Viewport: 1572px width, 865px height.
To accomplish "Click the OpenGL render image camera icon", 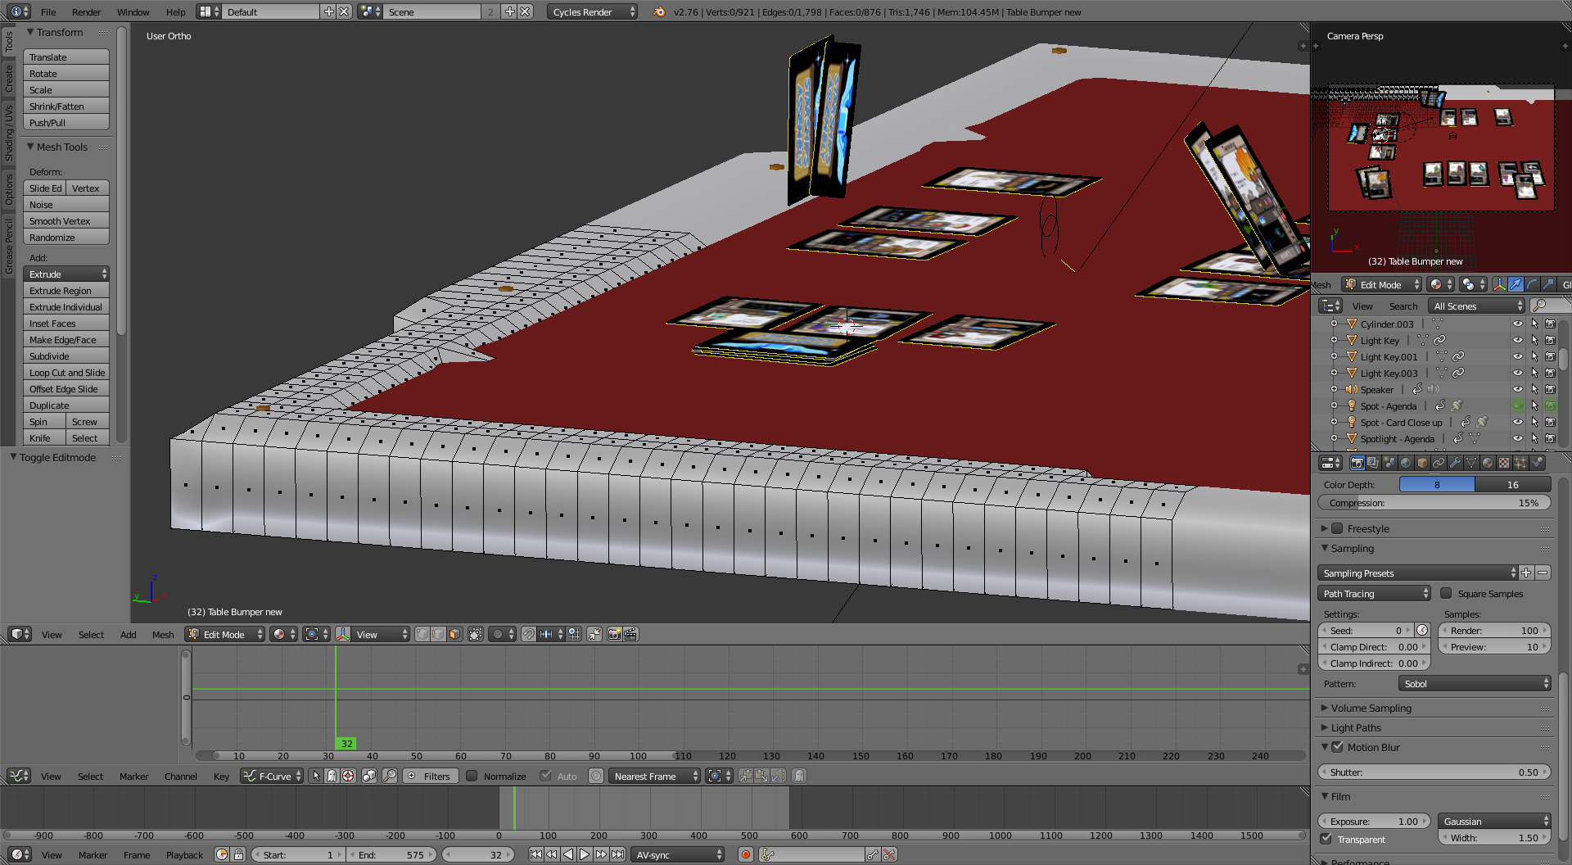I will [x=614, y=634].
